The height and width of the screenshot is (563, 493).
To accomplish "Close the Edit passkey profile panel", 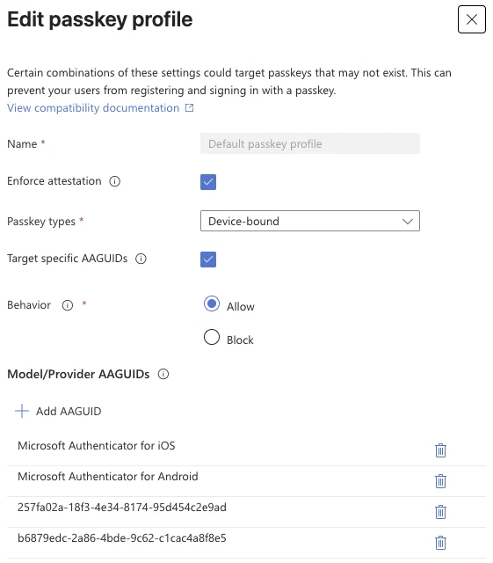I will [x=472, y=19].
